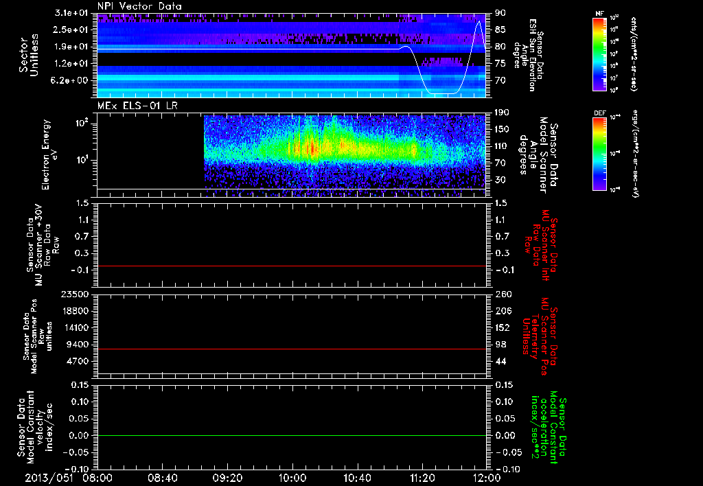Click the 260 telemetry tick label
Screen dimensions: 703x486
tap(503, 294)
